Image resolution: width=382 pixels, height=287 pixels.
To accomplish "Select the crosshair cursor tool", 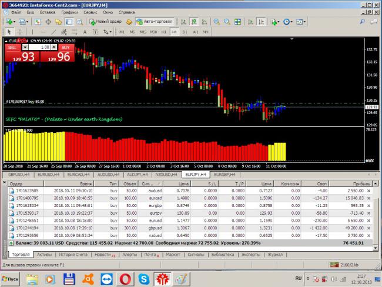I will click(20, 32).
